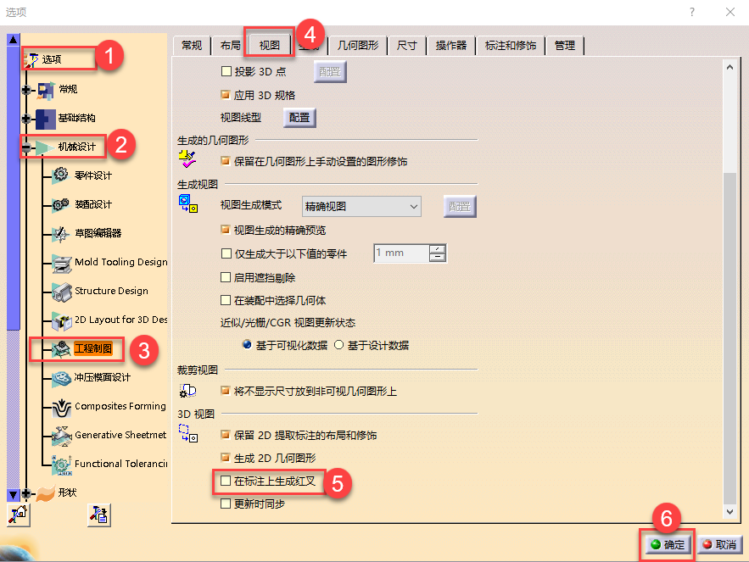Expand the 基础结构 tree node
The image size is (749, 562).
(27, 118)
